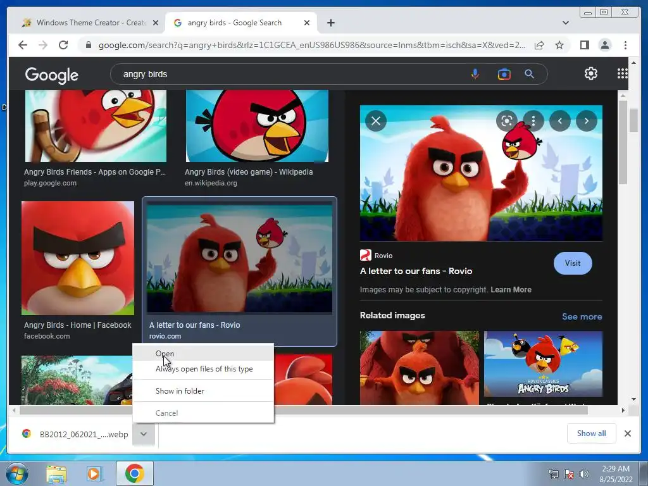Viewport: 648px width, 486px height.
Task: Click the magnifier search icon
Action: (530, 74)
